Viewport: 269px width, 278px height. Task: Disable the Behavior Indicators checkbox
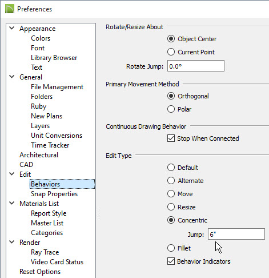(171, 261)
